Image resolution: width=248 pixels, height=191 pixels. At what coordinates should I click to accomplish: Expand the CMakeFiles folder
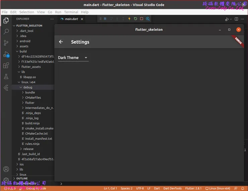pyautogui.click(x=33, y=98)
